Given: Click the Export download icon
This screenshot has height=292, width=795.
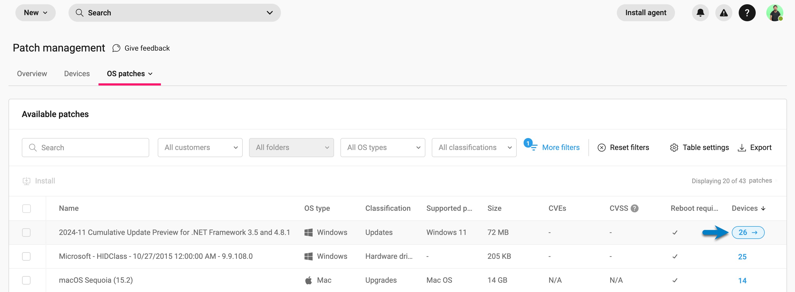Looking at the screenshot, I should (742, 148).
